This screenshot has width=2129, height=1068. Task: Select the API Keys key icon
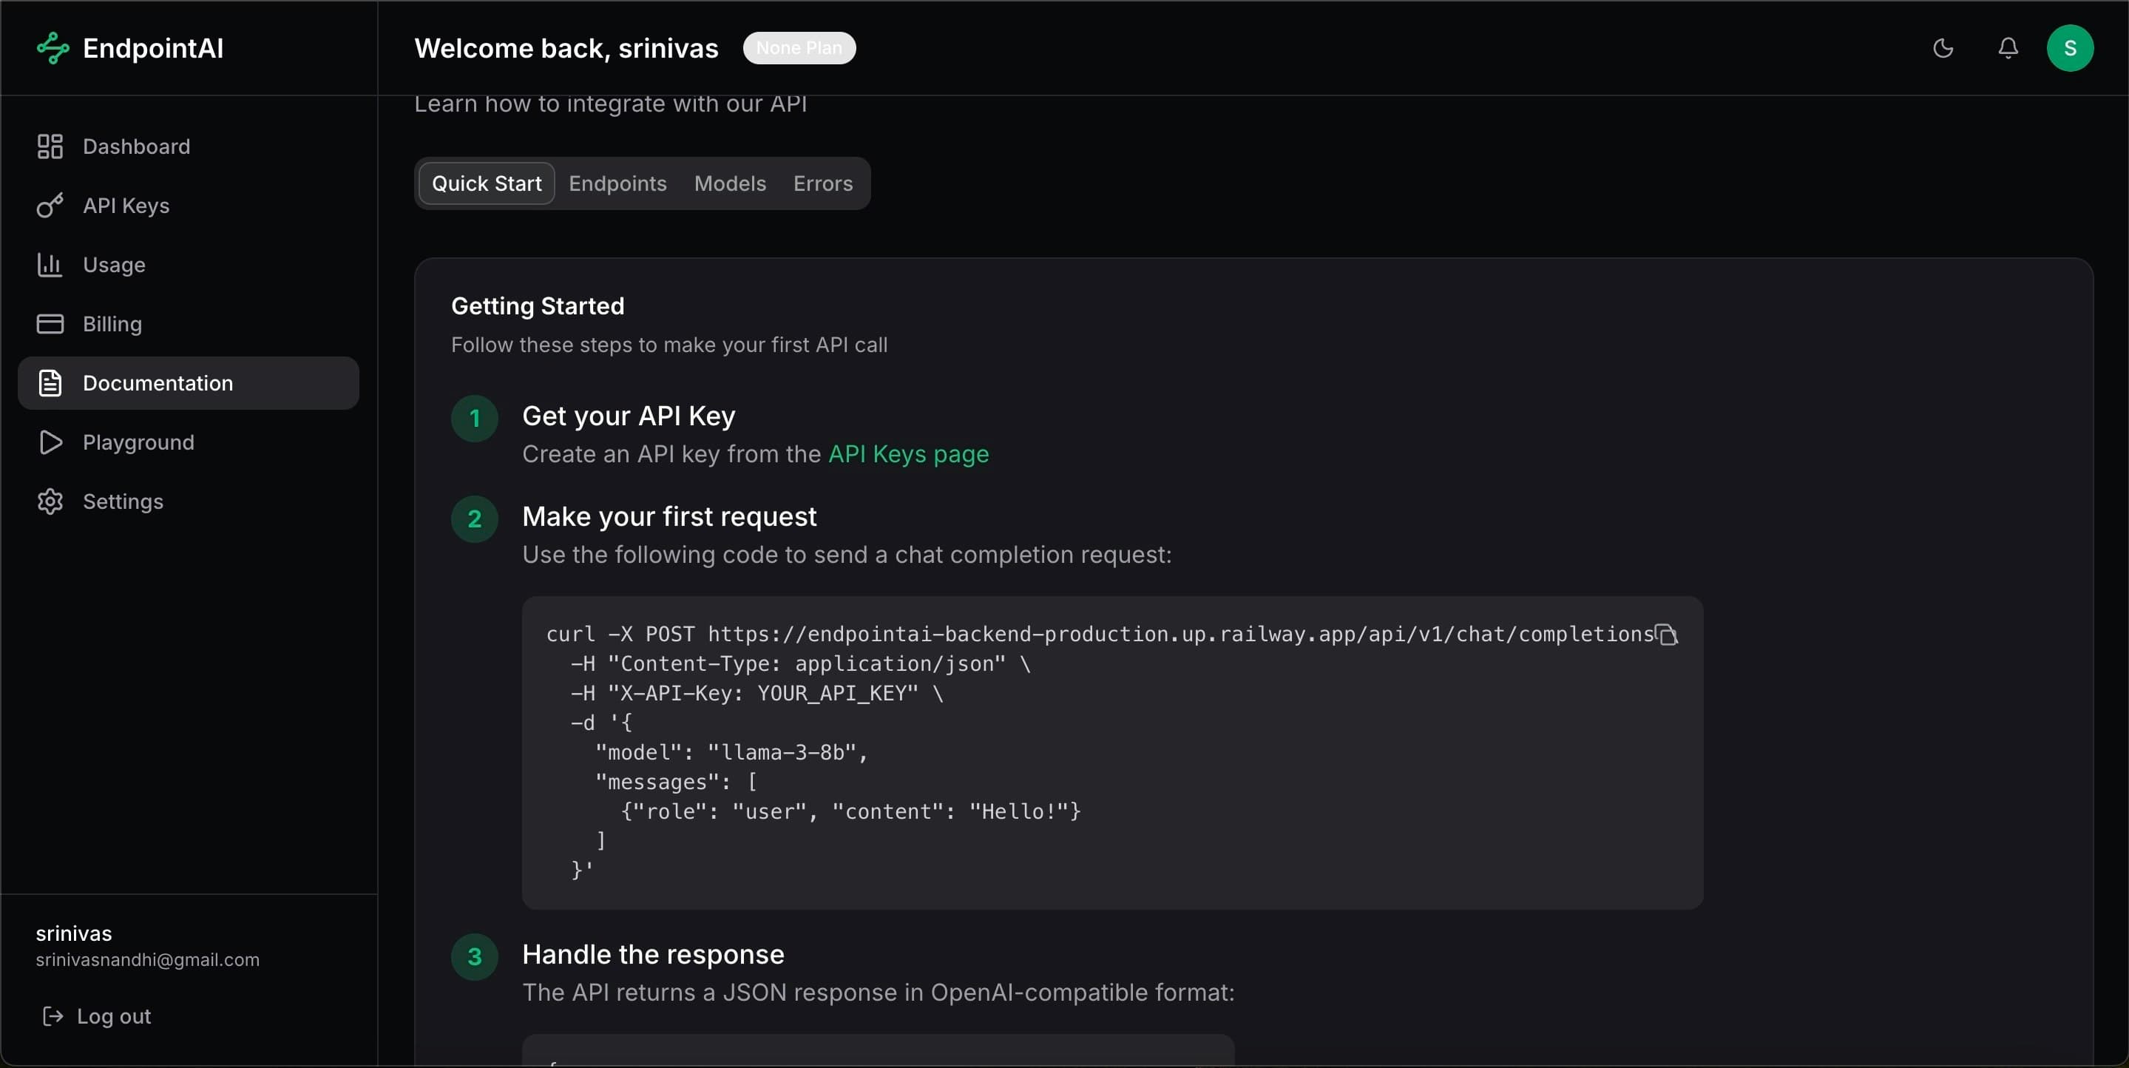(x=50, y=206)
